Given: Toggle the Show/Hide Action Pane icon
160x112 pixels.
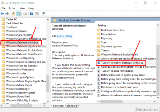Looking at the screenshot, I should click(37, 14).
